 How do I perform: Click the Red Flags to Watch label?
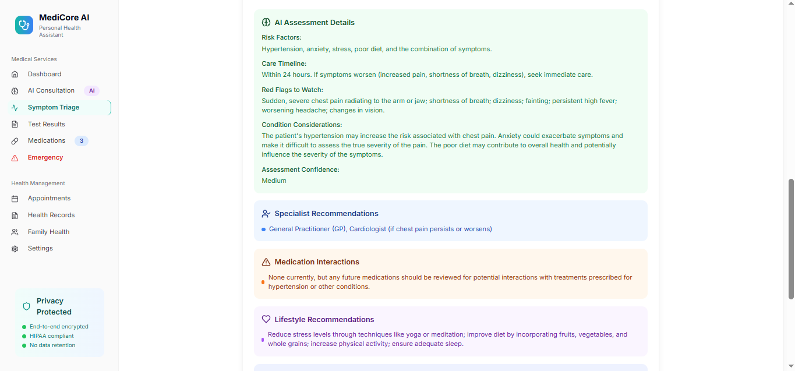(x=292, y=90)
